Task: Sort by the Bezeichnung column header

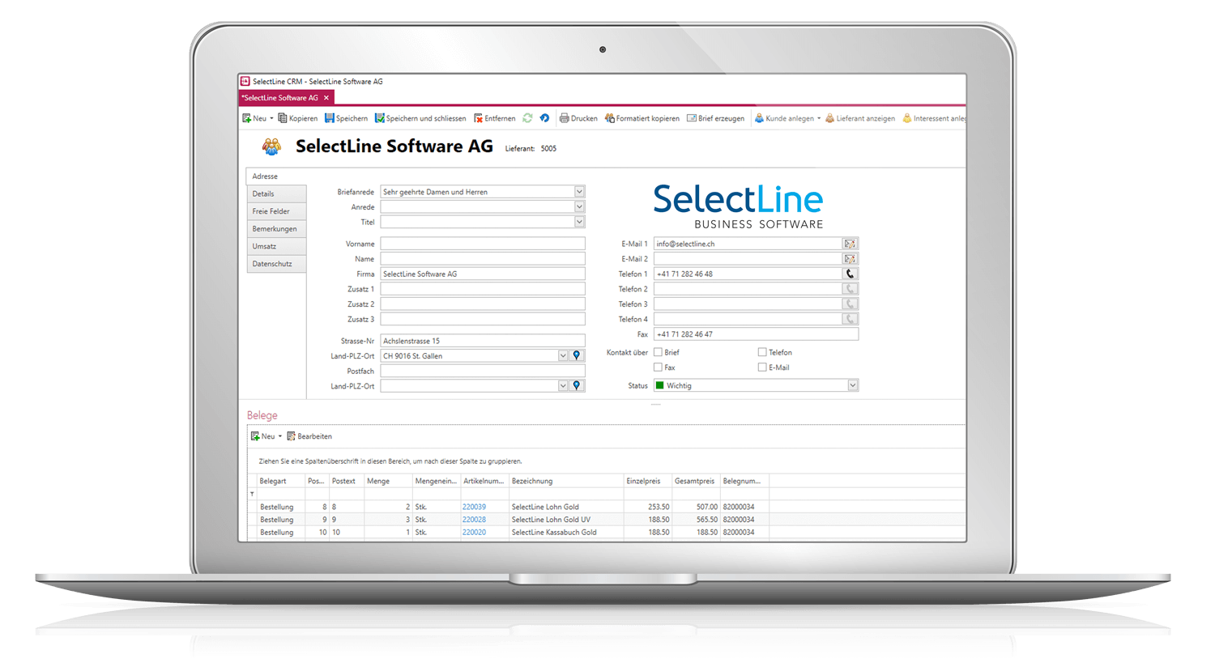Action: click(566, 481)
